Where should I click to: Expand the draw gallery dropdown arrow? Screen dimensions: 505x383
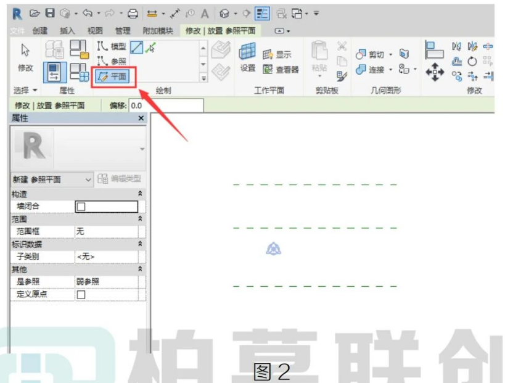(x=203, y=78)
